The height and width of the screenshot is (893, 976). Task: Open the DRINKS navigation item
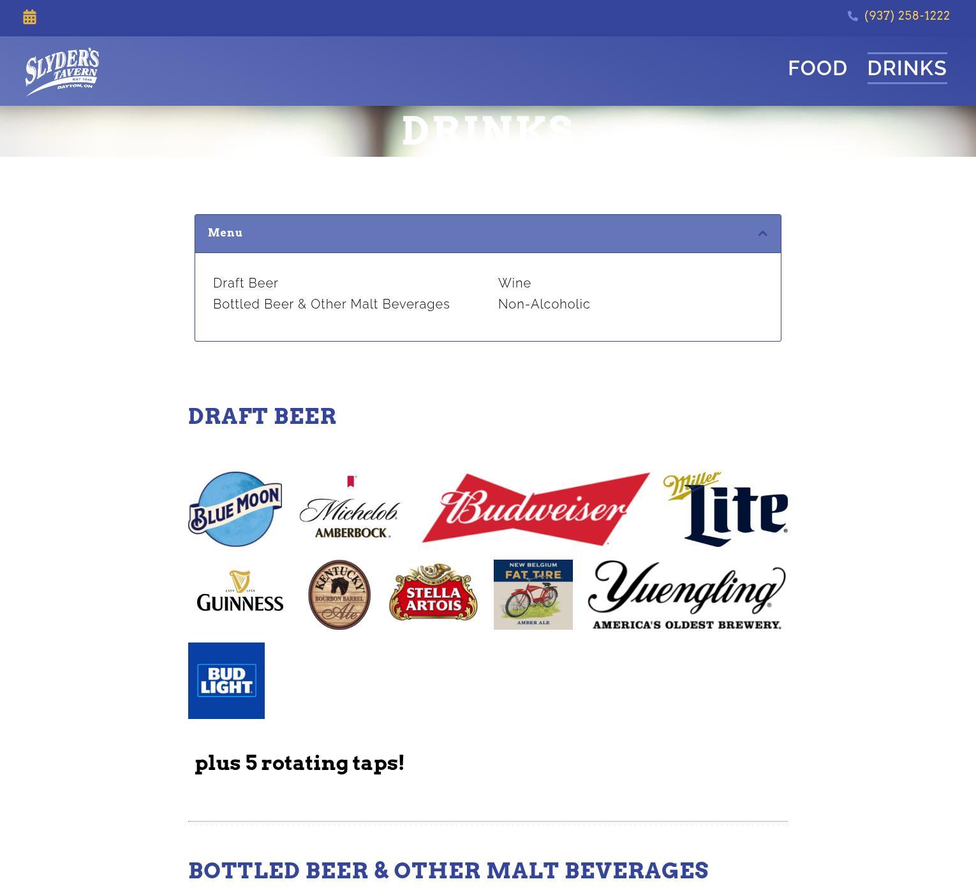pos(907,68)
